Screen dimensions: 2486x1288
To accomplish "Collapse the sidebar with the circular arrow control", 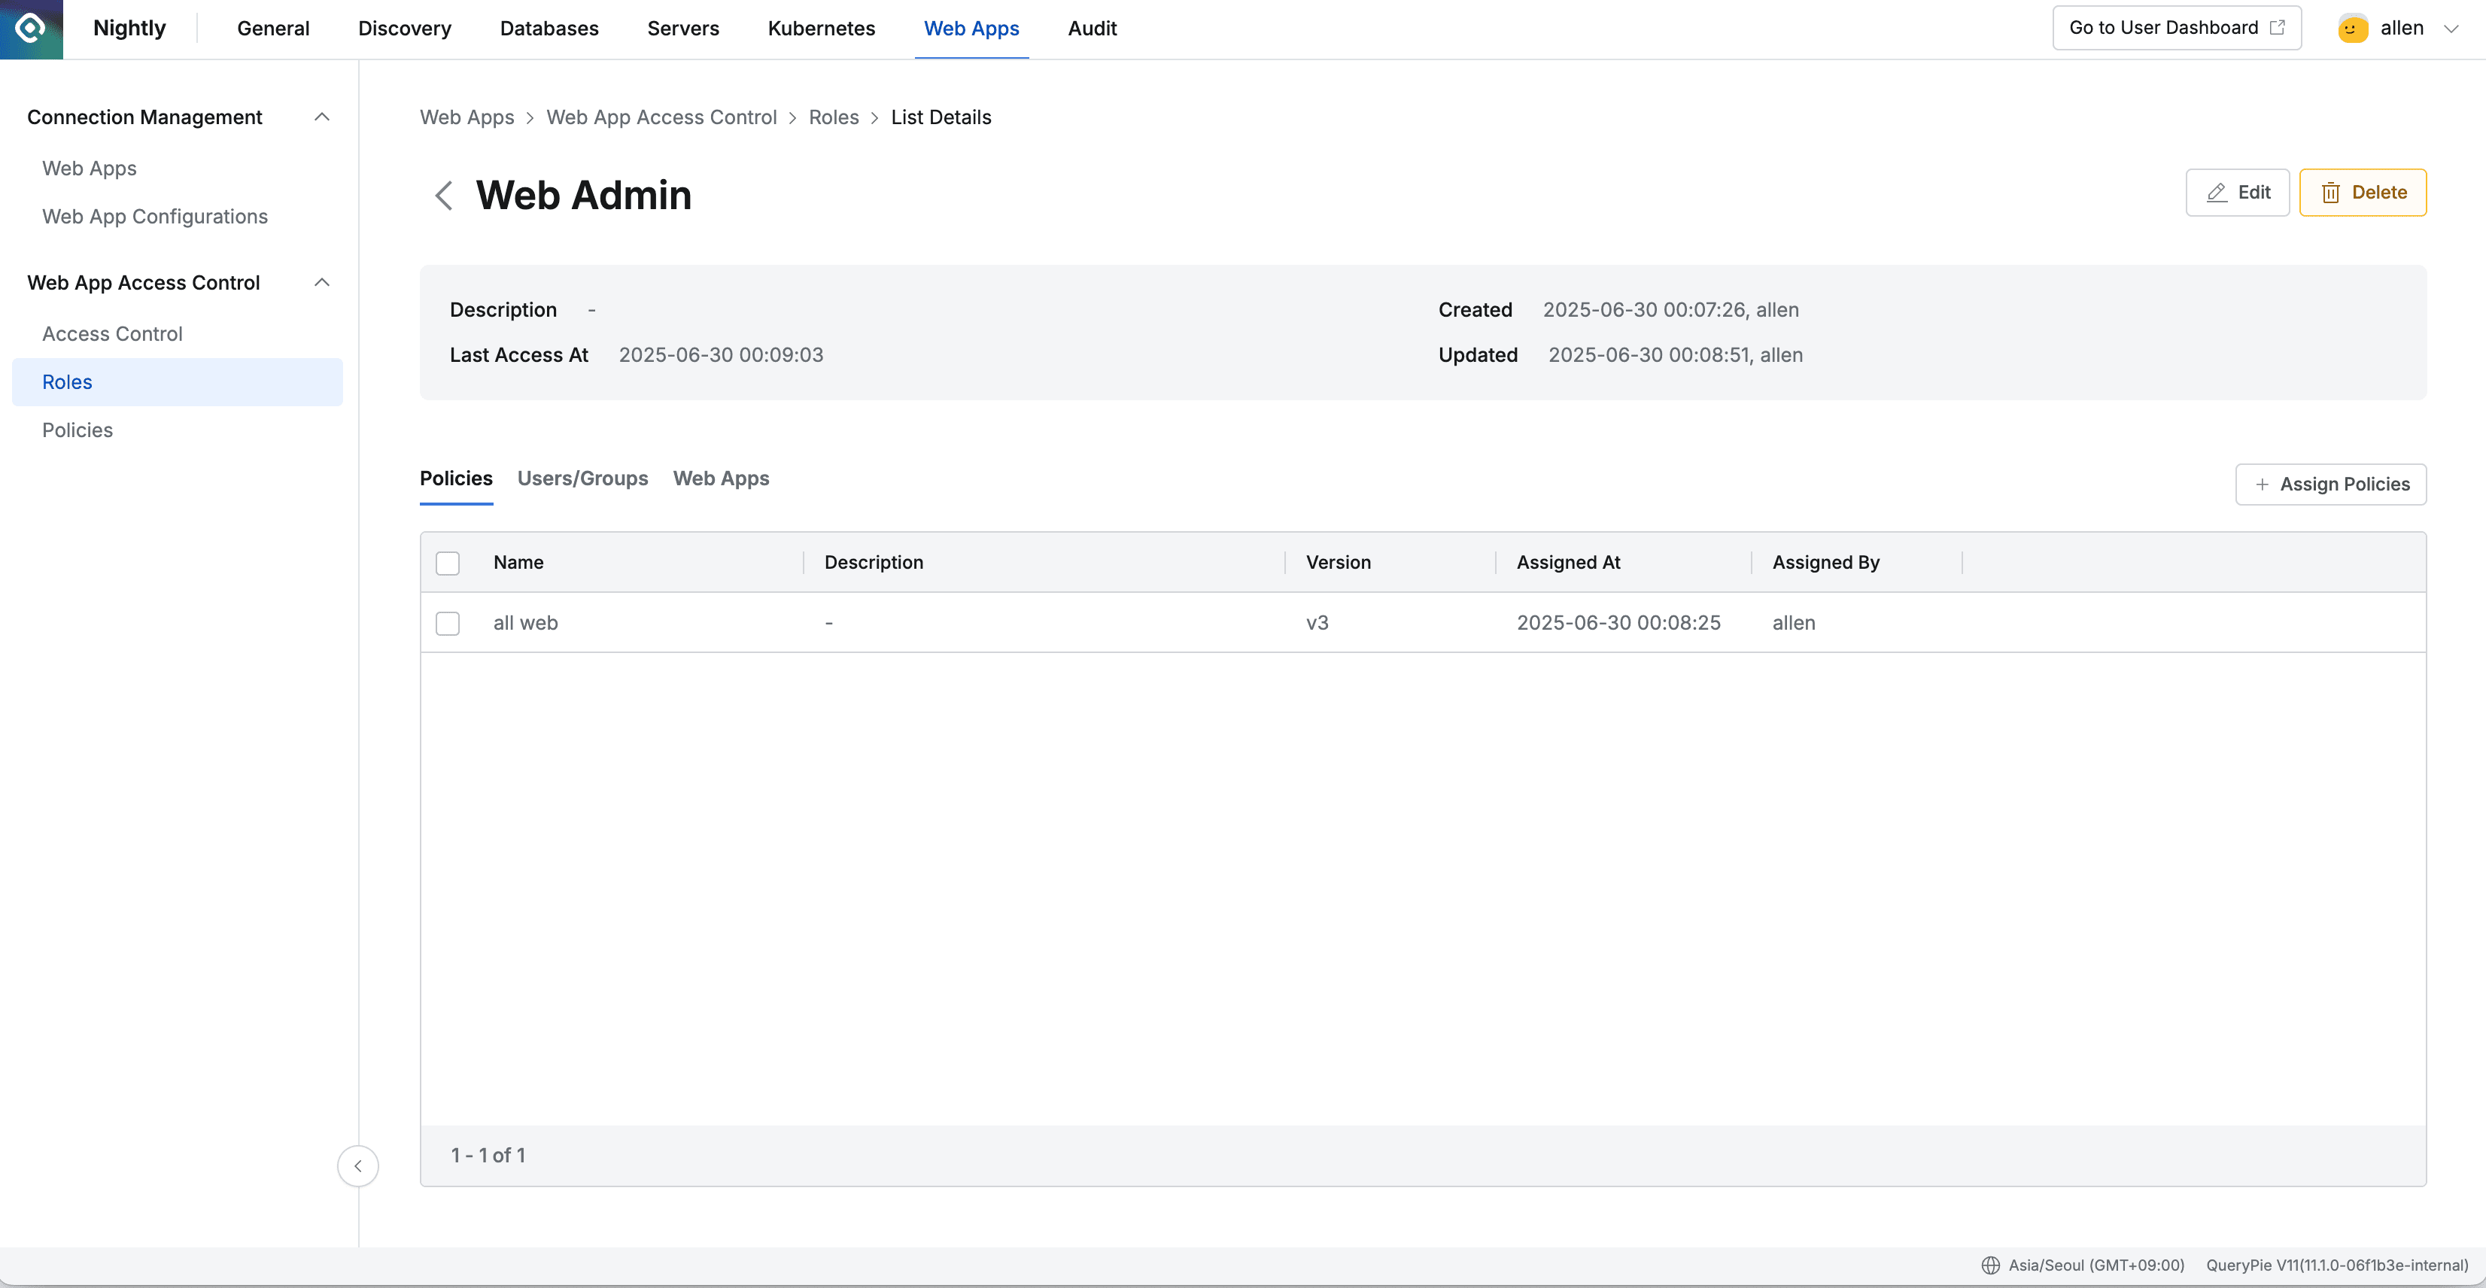I will (x=358, y=1165).
